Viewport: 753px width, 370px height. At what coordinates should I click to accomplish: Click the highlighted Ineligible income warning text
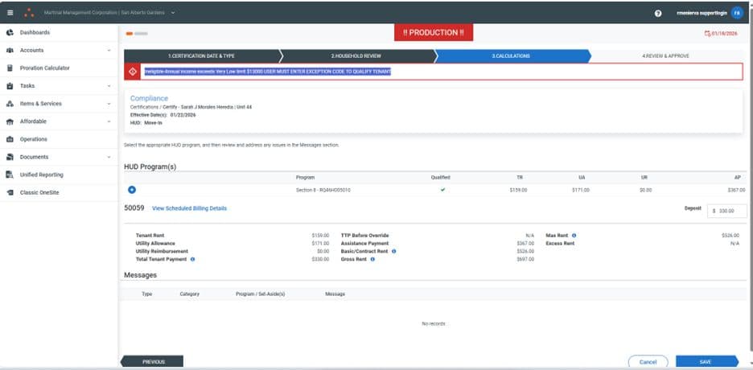tap(267, 72)
